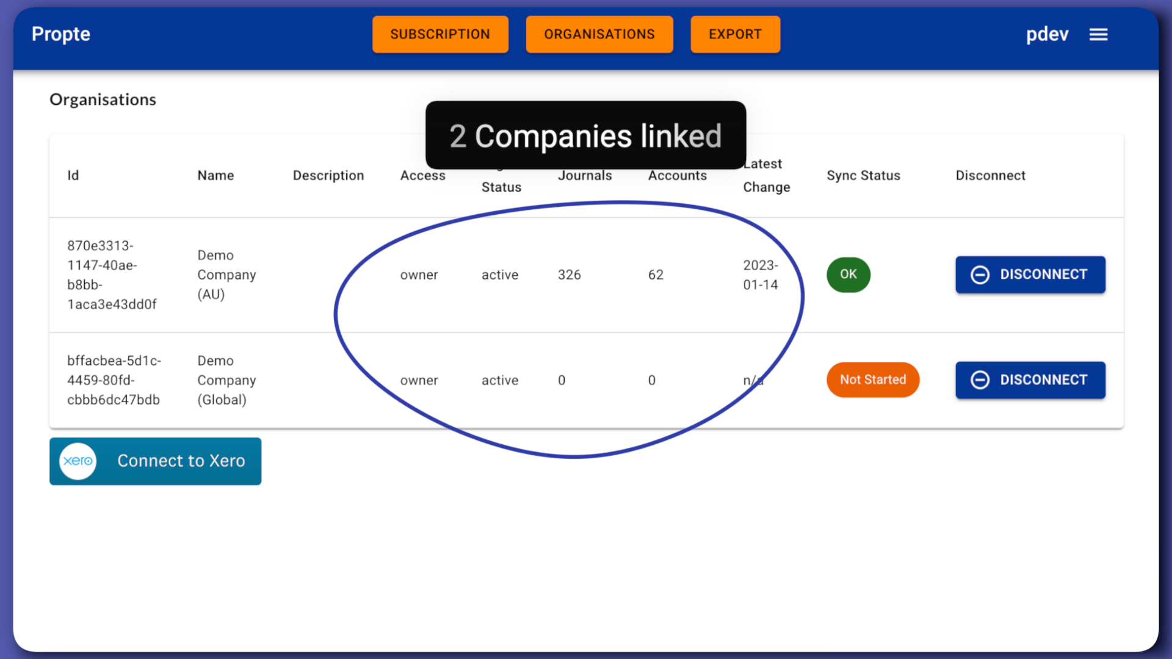Select the Propte home label top left
This screenshot has height=659, width=1172.
(x=60, y=34)
